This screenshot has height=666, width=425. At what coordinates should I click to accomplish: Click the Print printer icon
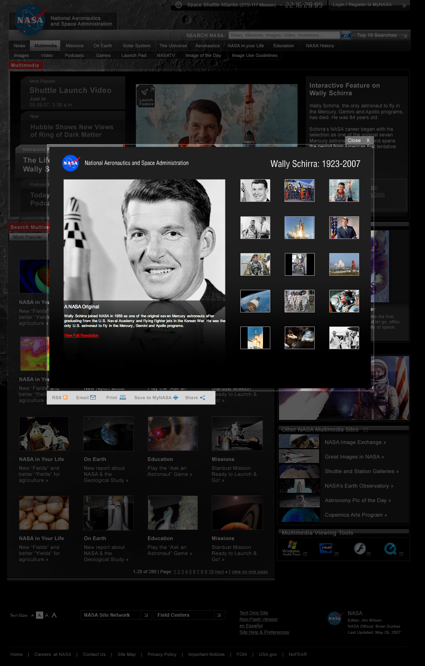(123, 398)
